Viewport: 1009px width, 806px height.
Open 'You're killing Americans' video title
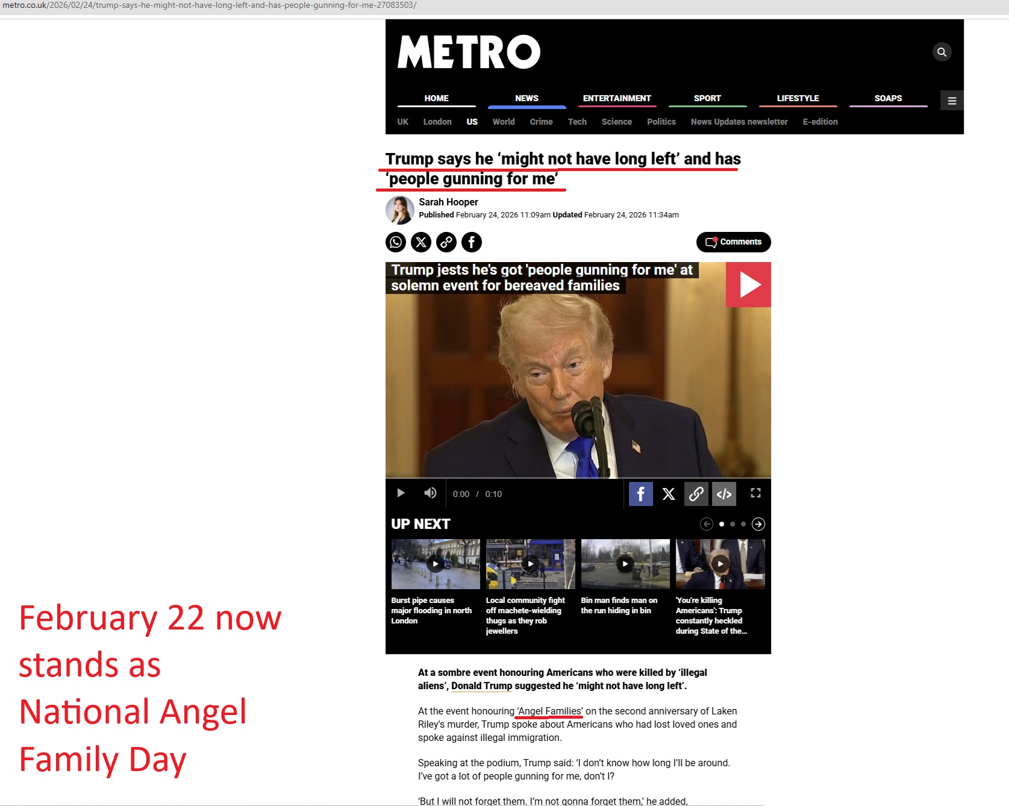(x=711, y=616)
